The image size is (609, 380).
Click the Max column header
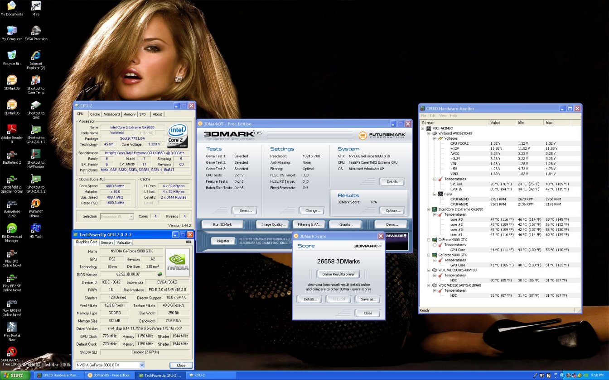click(558, 123)
